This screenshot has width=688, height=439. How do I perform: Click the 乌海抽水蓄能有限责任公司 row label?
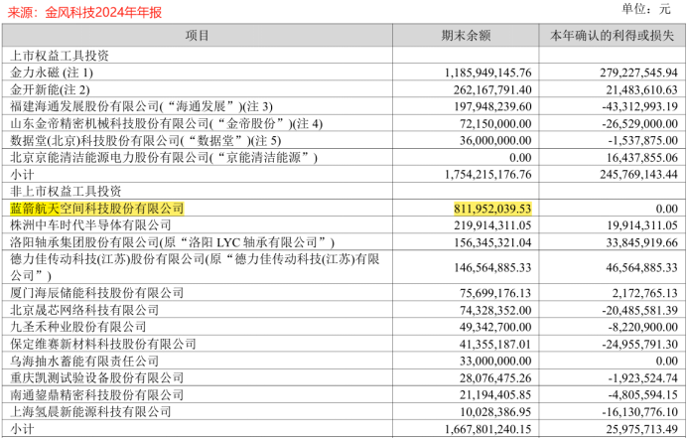[83, 361]
